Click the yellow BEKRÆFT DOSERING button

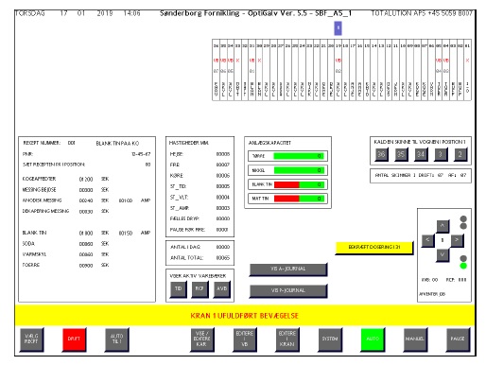[374, 247]
